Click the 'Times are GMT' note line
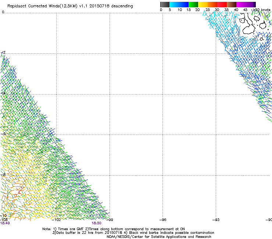 tap(114, 229)
